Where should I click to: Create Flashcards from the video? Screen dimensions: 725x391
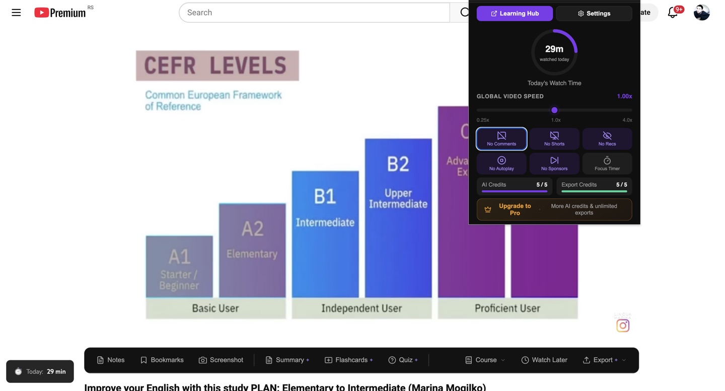[349, 360]
